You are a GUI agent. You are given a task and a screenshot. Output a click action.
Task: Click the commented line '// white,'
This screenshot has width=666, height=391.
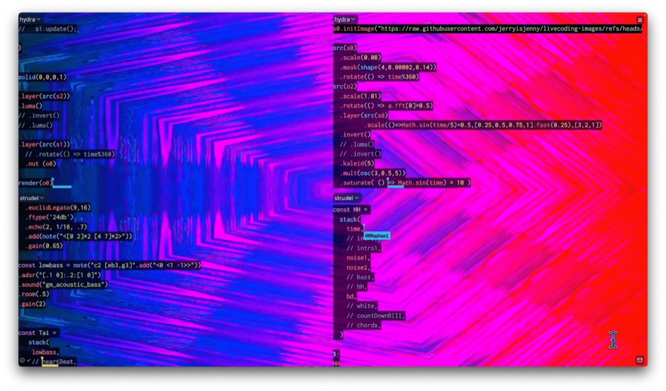362,306
